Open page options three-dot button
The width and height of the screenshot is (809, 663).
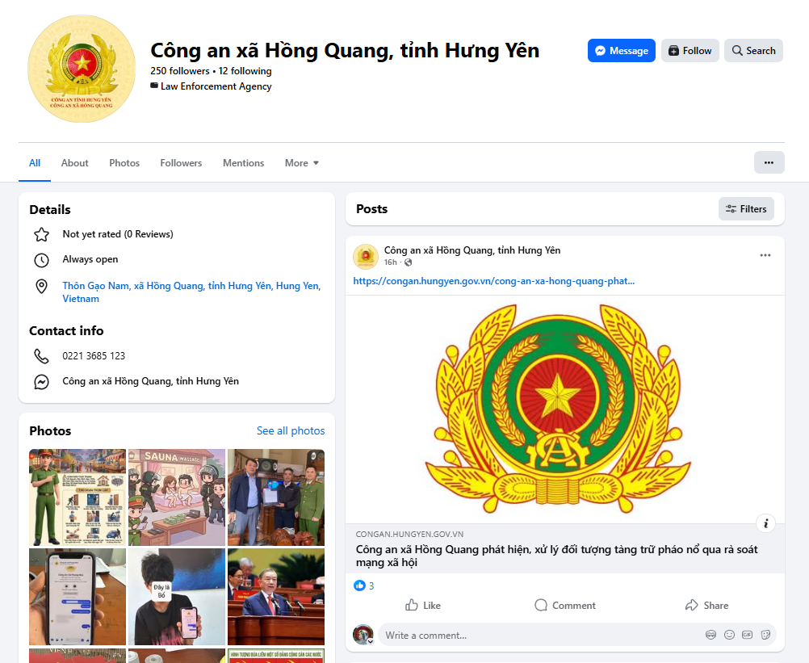(x=769, y=162)
